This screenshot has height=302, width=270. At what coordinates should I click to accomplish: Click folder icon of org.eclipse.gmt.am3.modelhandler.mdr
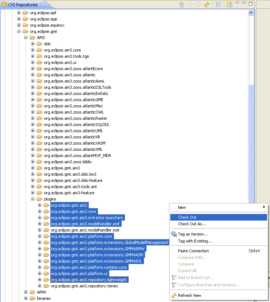(46, 230)
